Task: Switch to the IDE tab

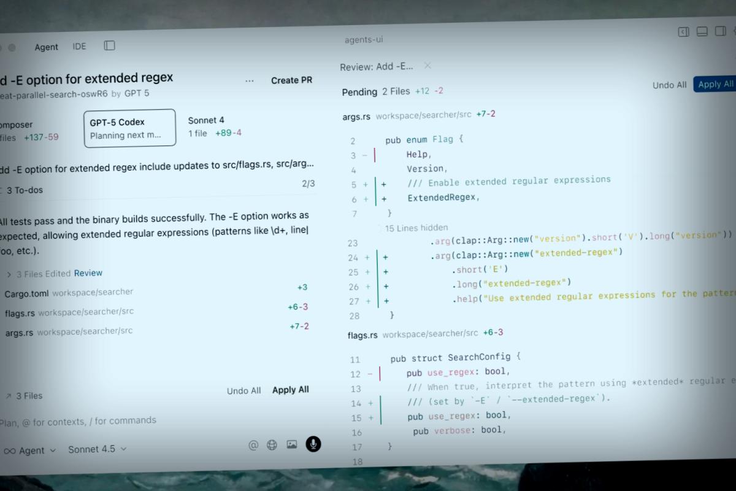Action: tap(79, 47)
